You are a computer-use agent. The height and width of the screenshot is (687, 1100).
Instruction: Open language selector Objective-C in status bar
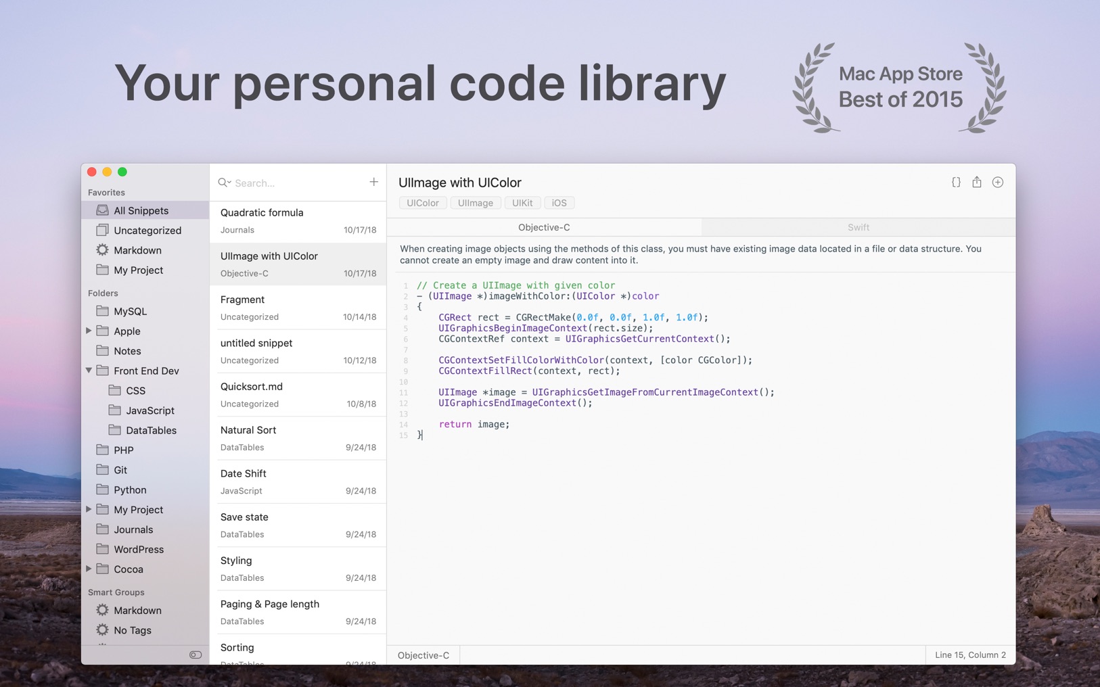[x=423, y=655]
